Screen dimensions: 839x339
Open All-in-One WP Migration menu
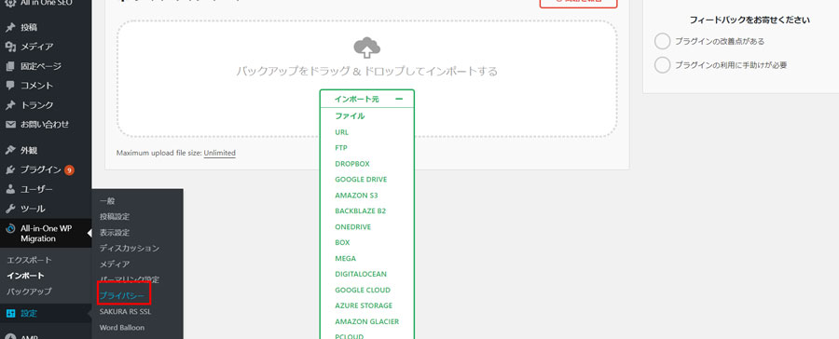[46, 234]
